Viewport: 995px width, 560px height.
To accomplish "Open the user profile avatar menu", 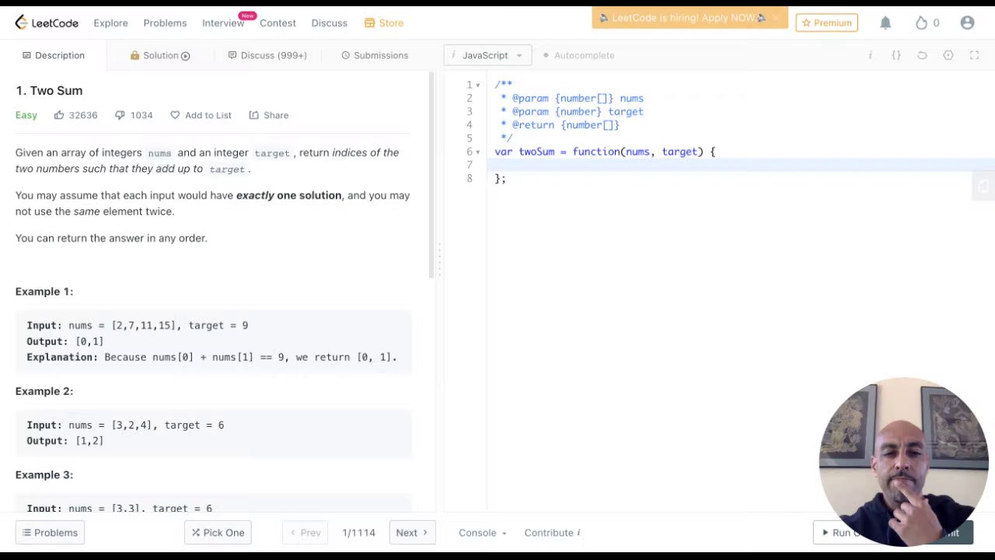I will [967, 23].
